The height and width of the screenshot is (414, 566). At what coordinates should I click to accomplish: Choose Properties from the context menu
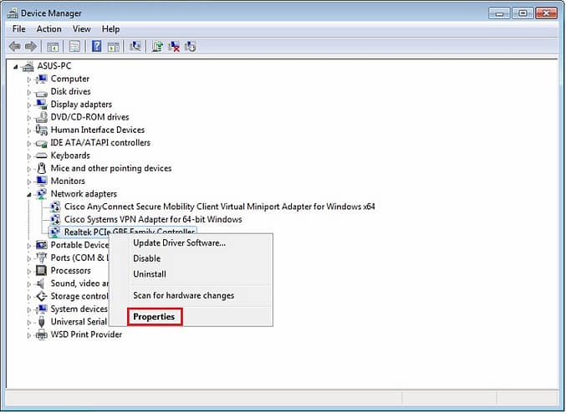(154, 317)
